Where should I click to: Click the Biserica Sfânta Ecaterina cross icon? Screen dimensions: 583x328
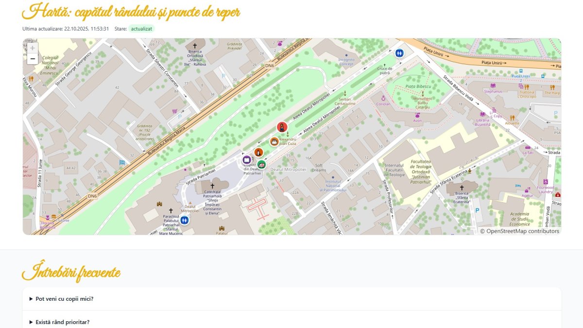point(462,188)
